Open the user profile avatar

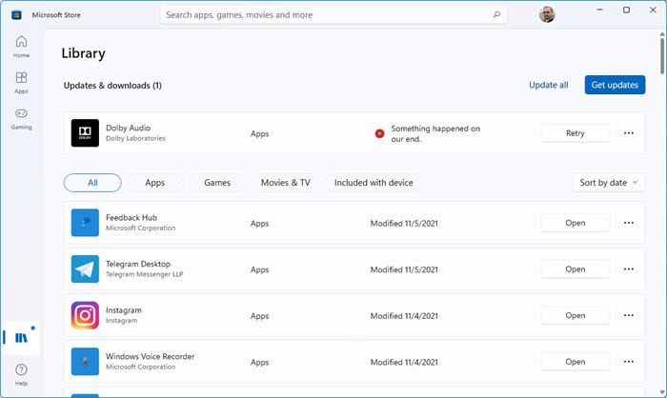point(545,15)
